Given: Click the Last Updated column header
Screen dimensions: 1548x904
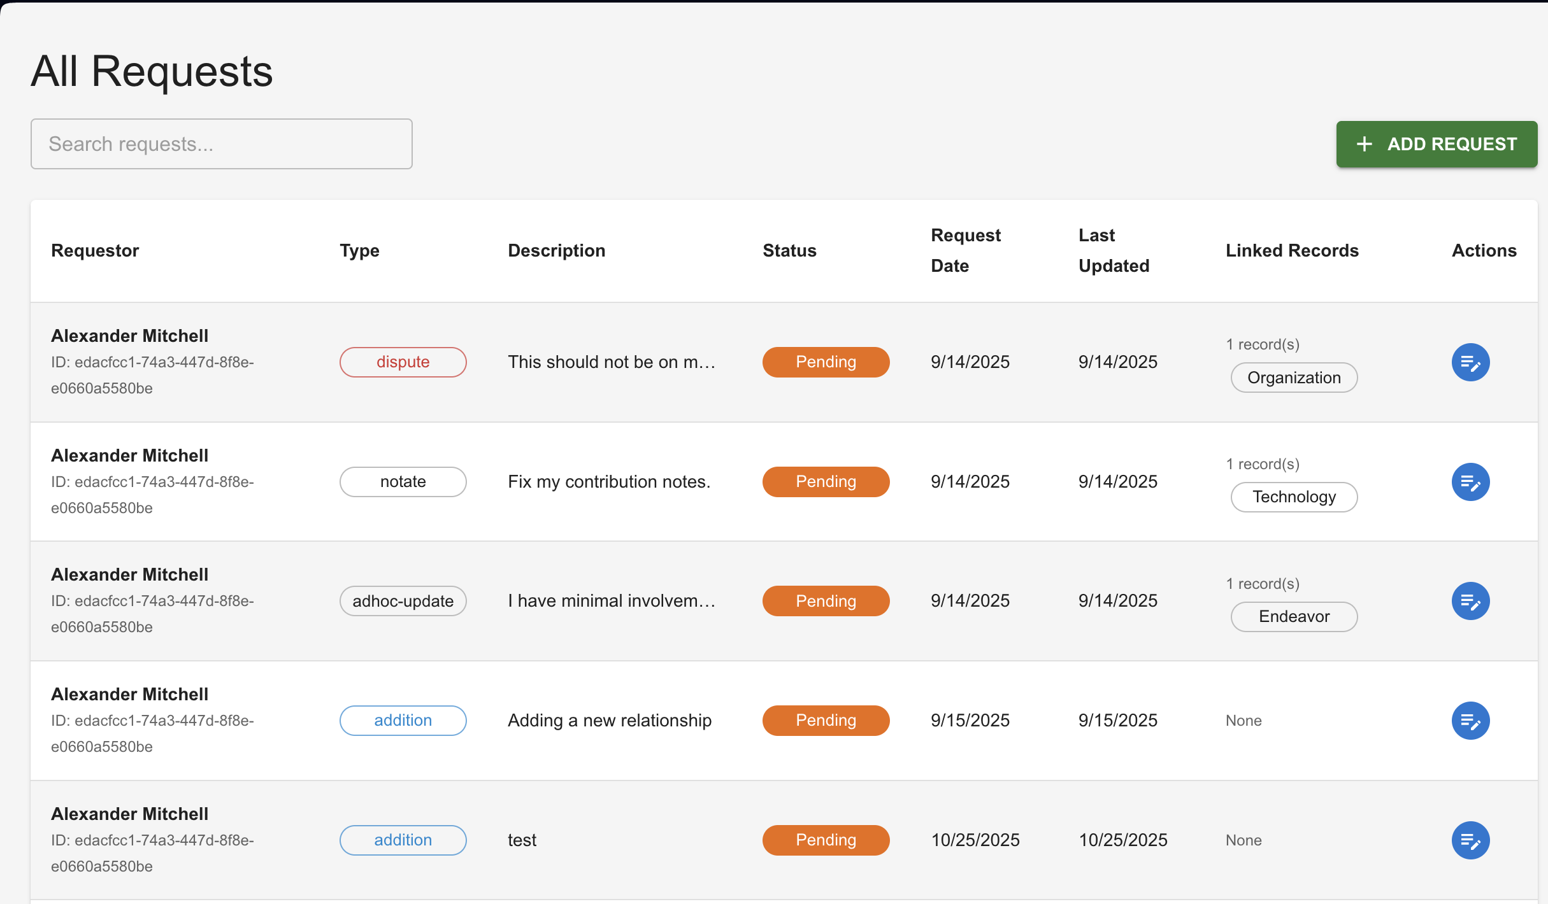Looking at the screenshot, I should click(1114, 250).
